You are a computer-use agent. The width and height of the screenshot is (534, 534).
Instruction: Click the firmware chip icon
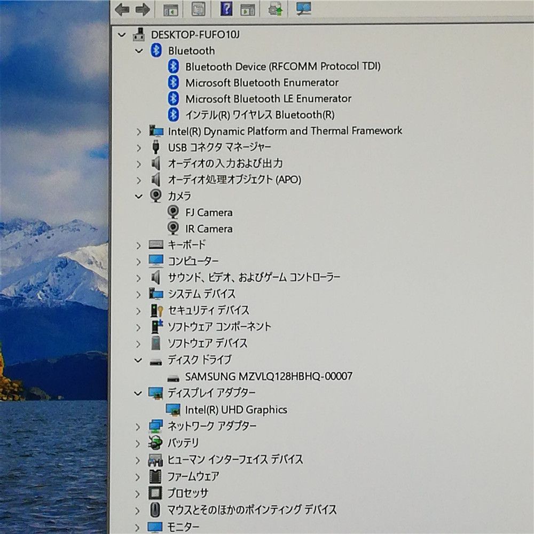point(155,476)
